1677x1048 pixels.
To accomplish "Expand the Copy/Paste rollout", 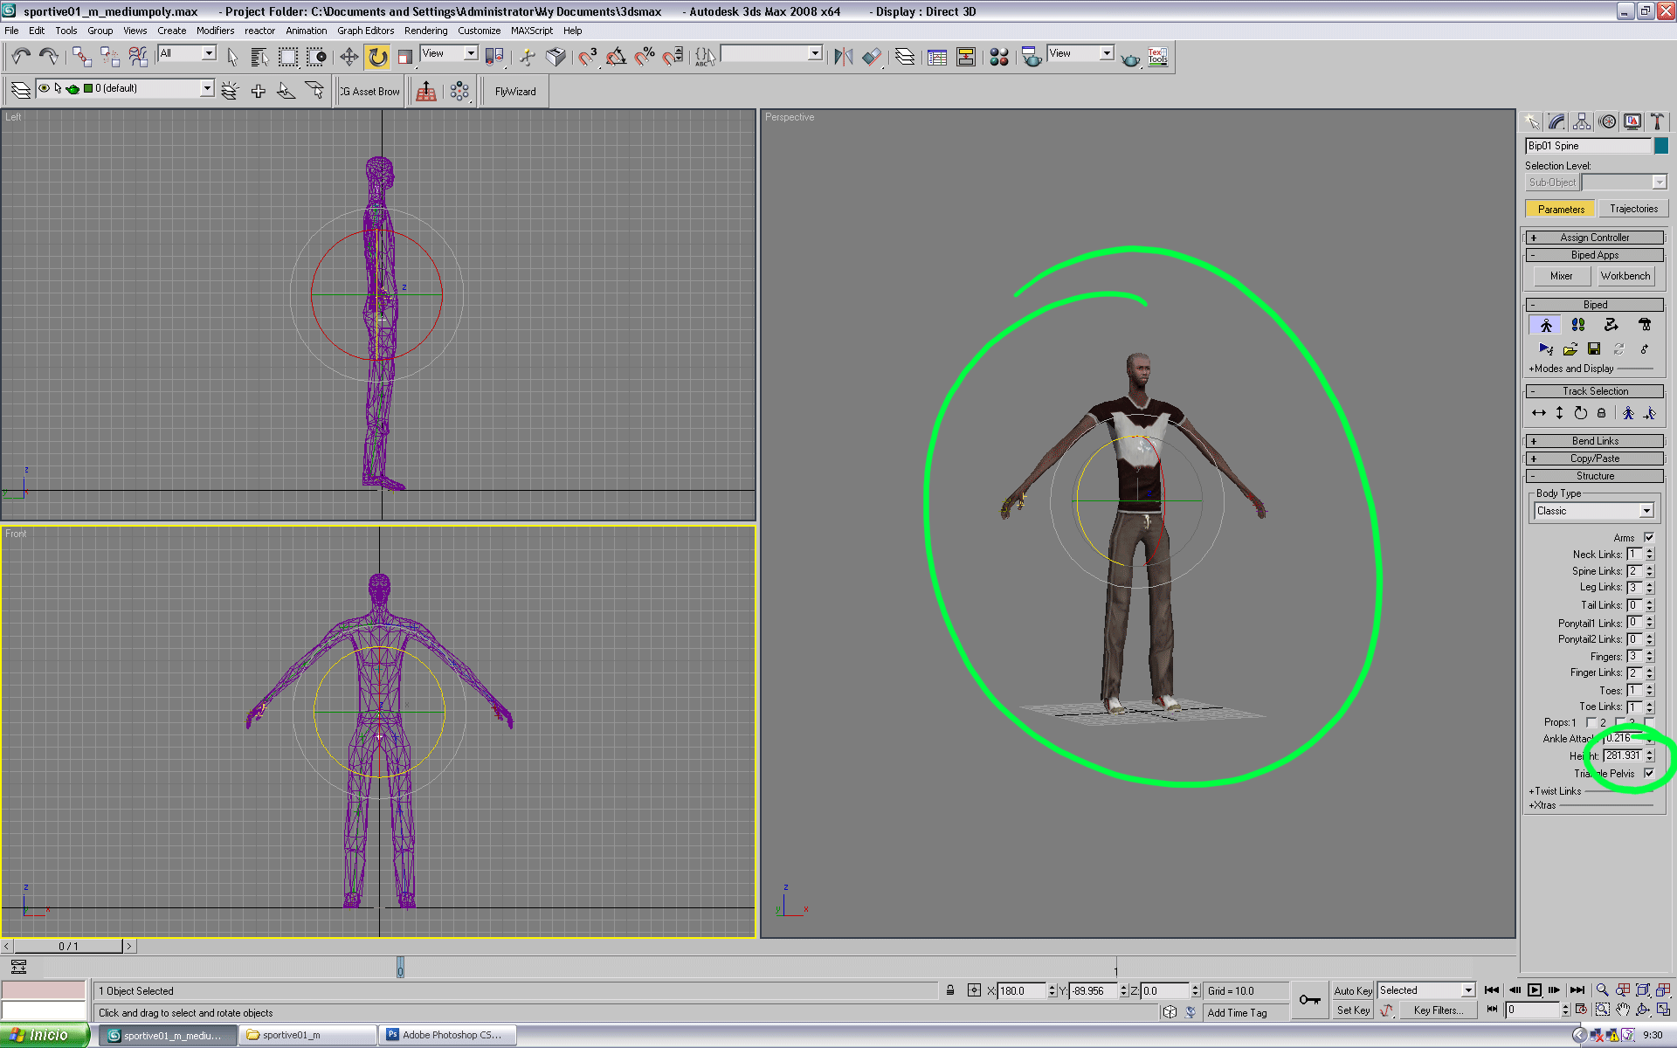I will pyautogui.click(x=1594, y=458).
